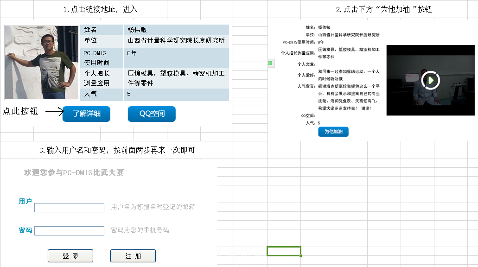The image size is (478, 267).
Task: Focus the 用户 username input field
Action: (69, 208)
